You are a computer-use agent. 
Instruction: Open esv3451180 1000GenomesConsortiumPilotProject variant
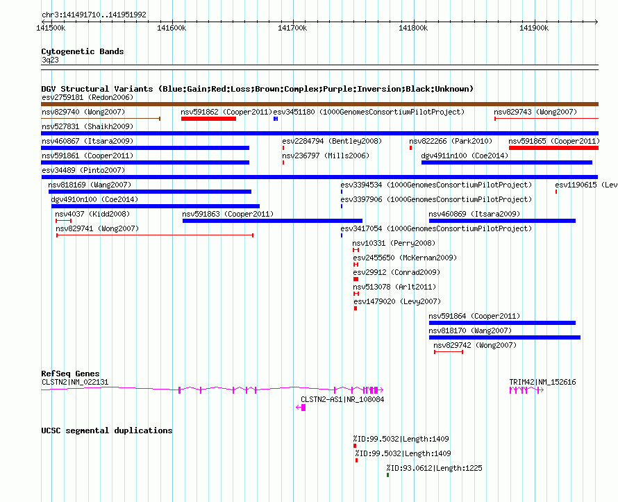[x=369, y=112]
